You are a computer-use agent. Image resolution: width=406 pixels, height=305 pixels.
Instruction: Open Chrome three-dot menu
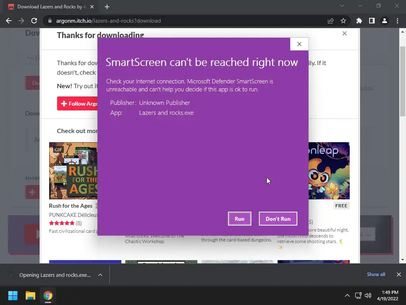tap(397, 21)
